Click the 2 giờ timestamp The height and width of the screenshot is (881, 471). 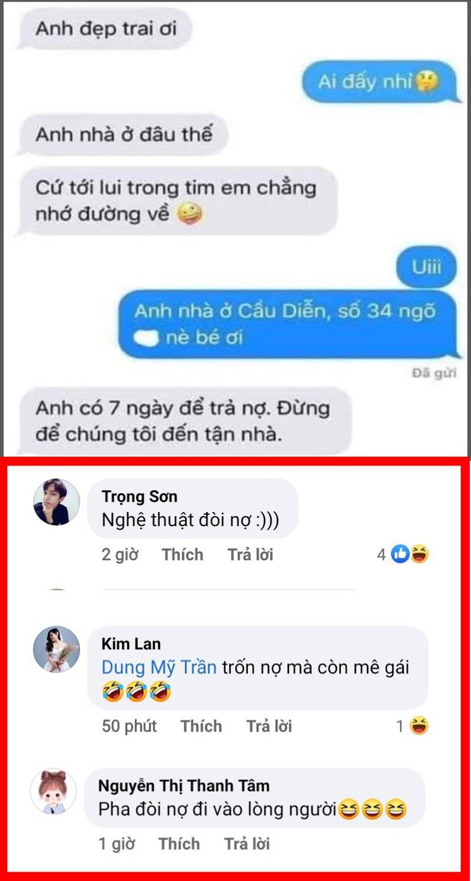(120, 555)
